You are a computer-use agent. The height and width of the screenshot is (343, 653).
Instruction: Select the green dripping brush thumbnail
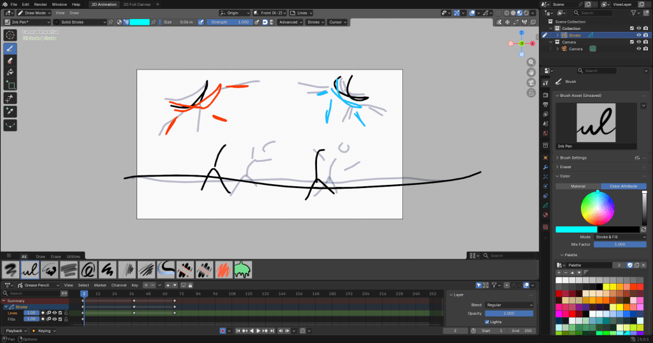click(244, 270)
